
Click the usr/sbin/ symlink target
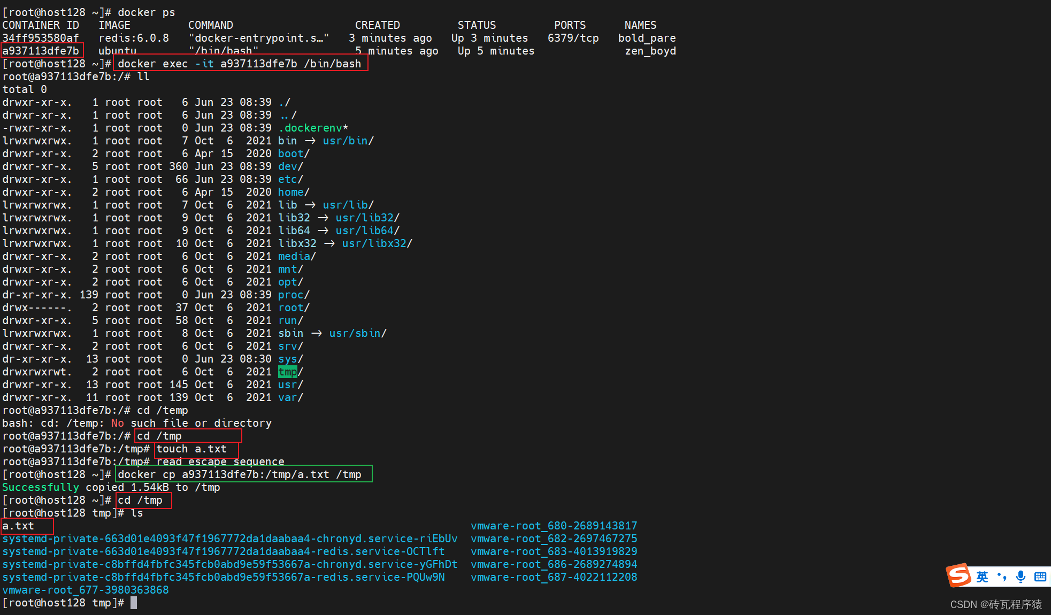358,333
